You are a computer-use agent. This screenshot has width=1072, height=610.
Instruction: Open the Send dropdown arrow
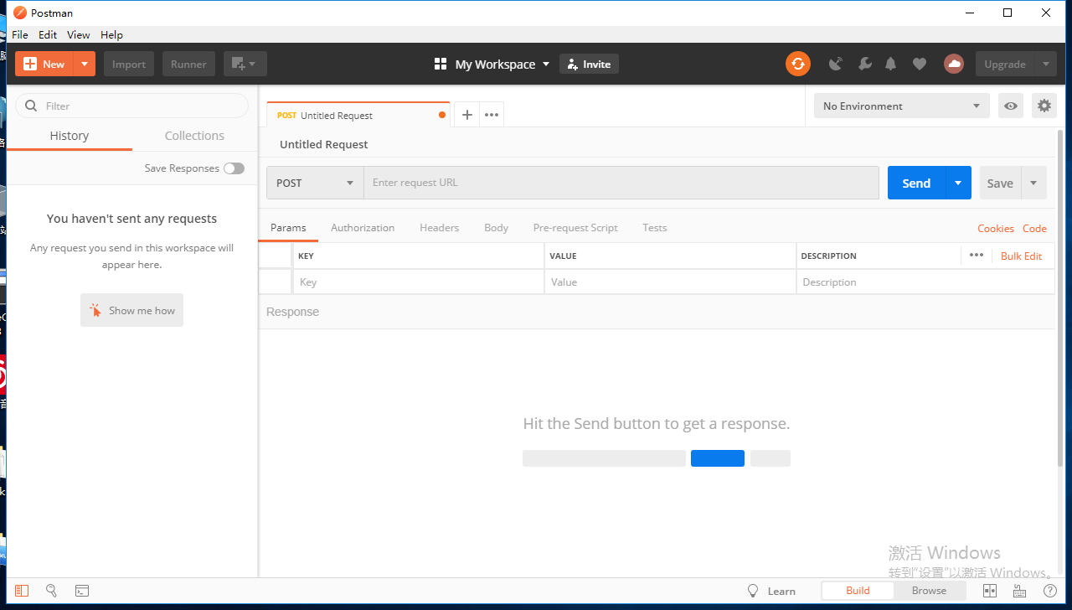(x=959, y=183)
